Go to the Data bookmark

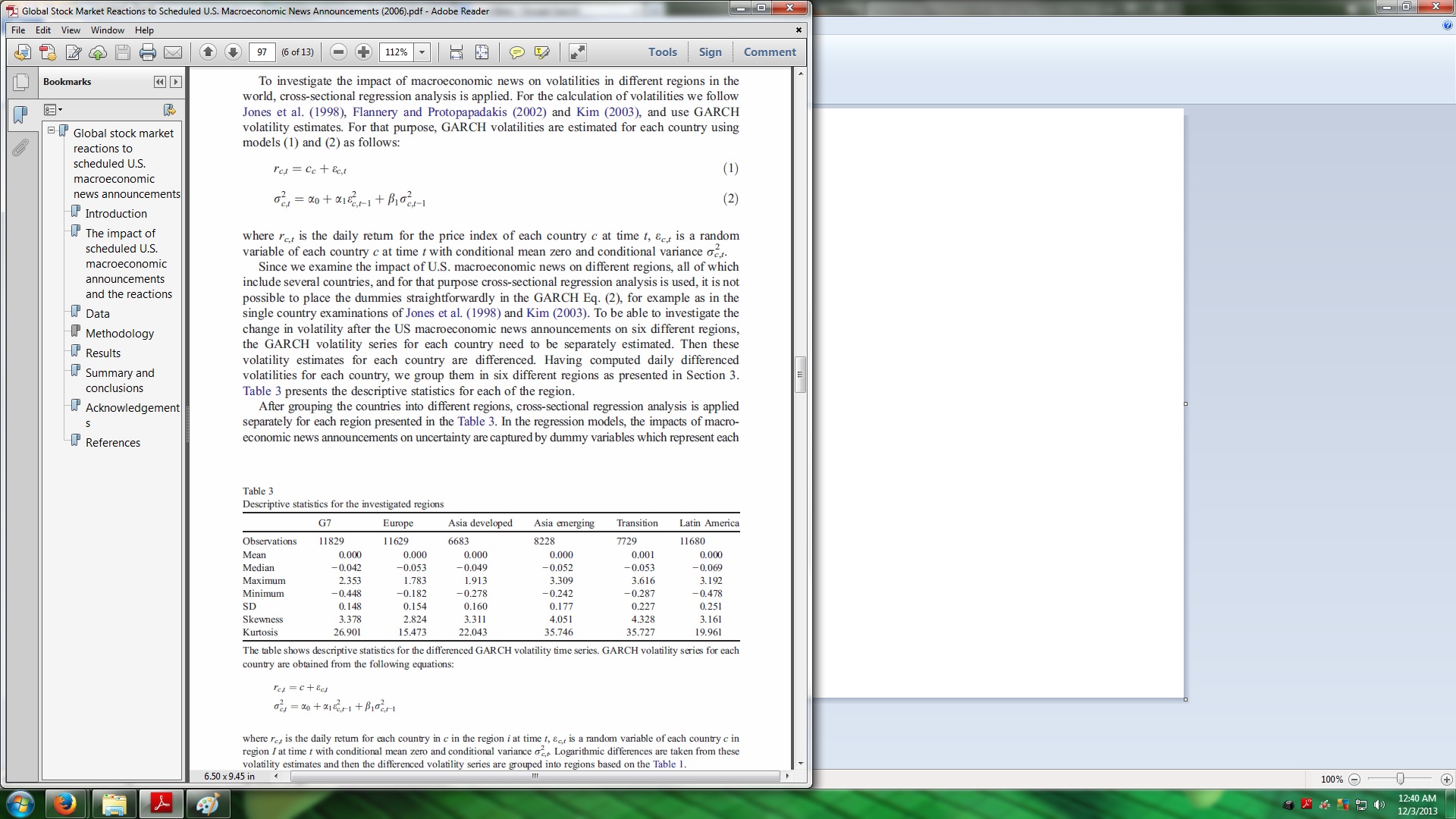click(x=97, y=314)
